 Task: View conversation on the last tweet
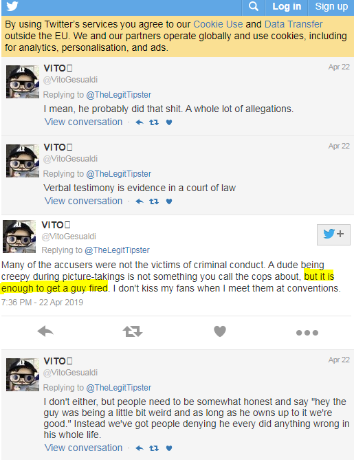point(83,448)
